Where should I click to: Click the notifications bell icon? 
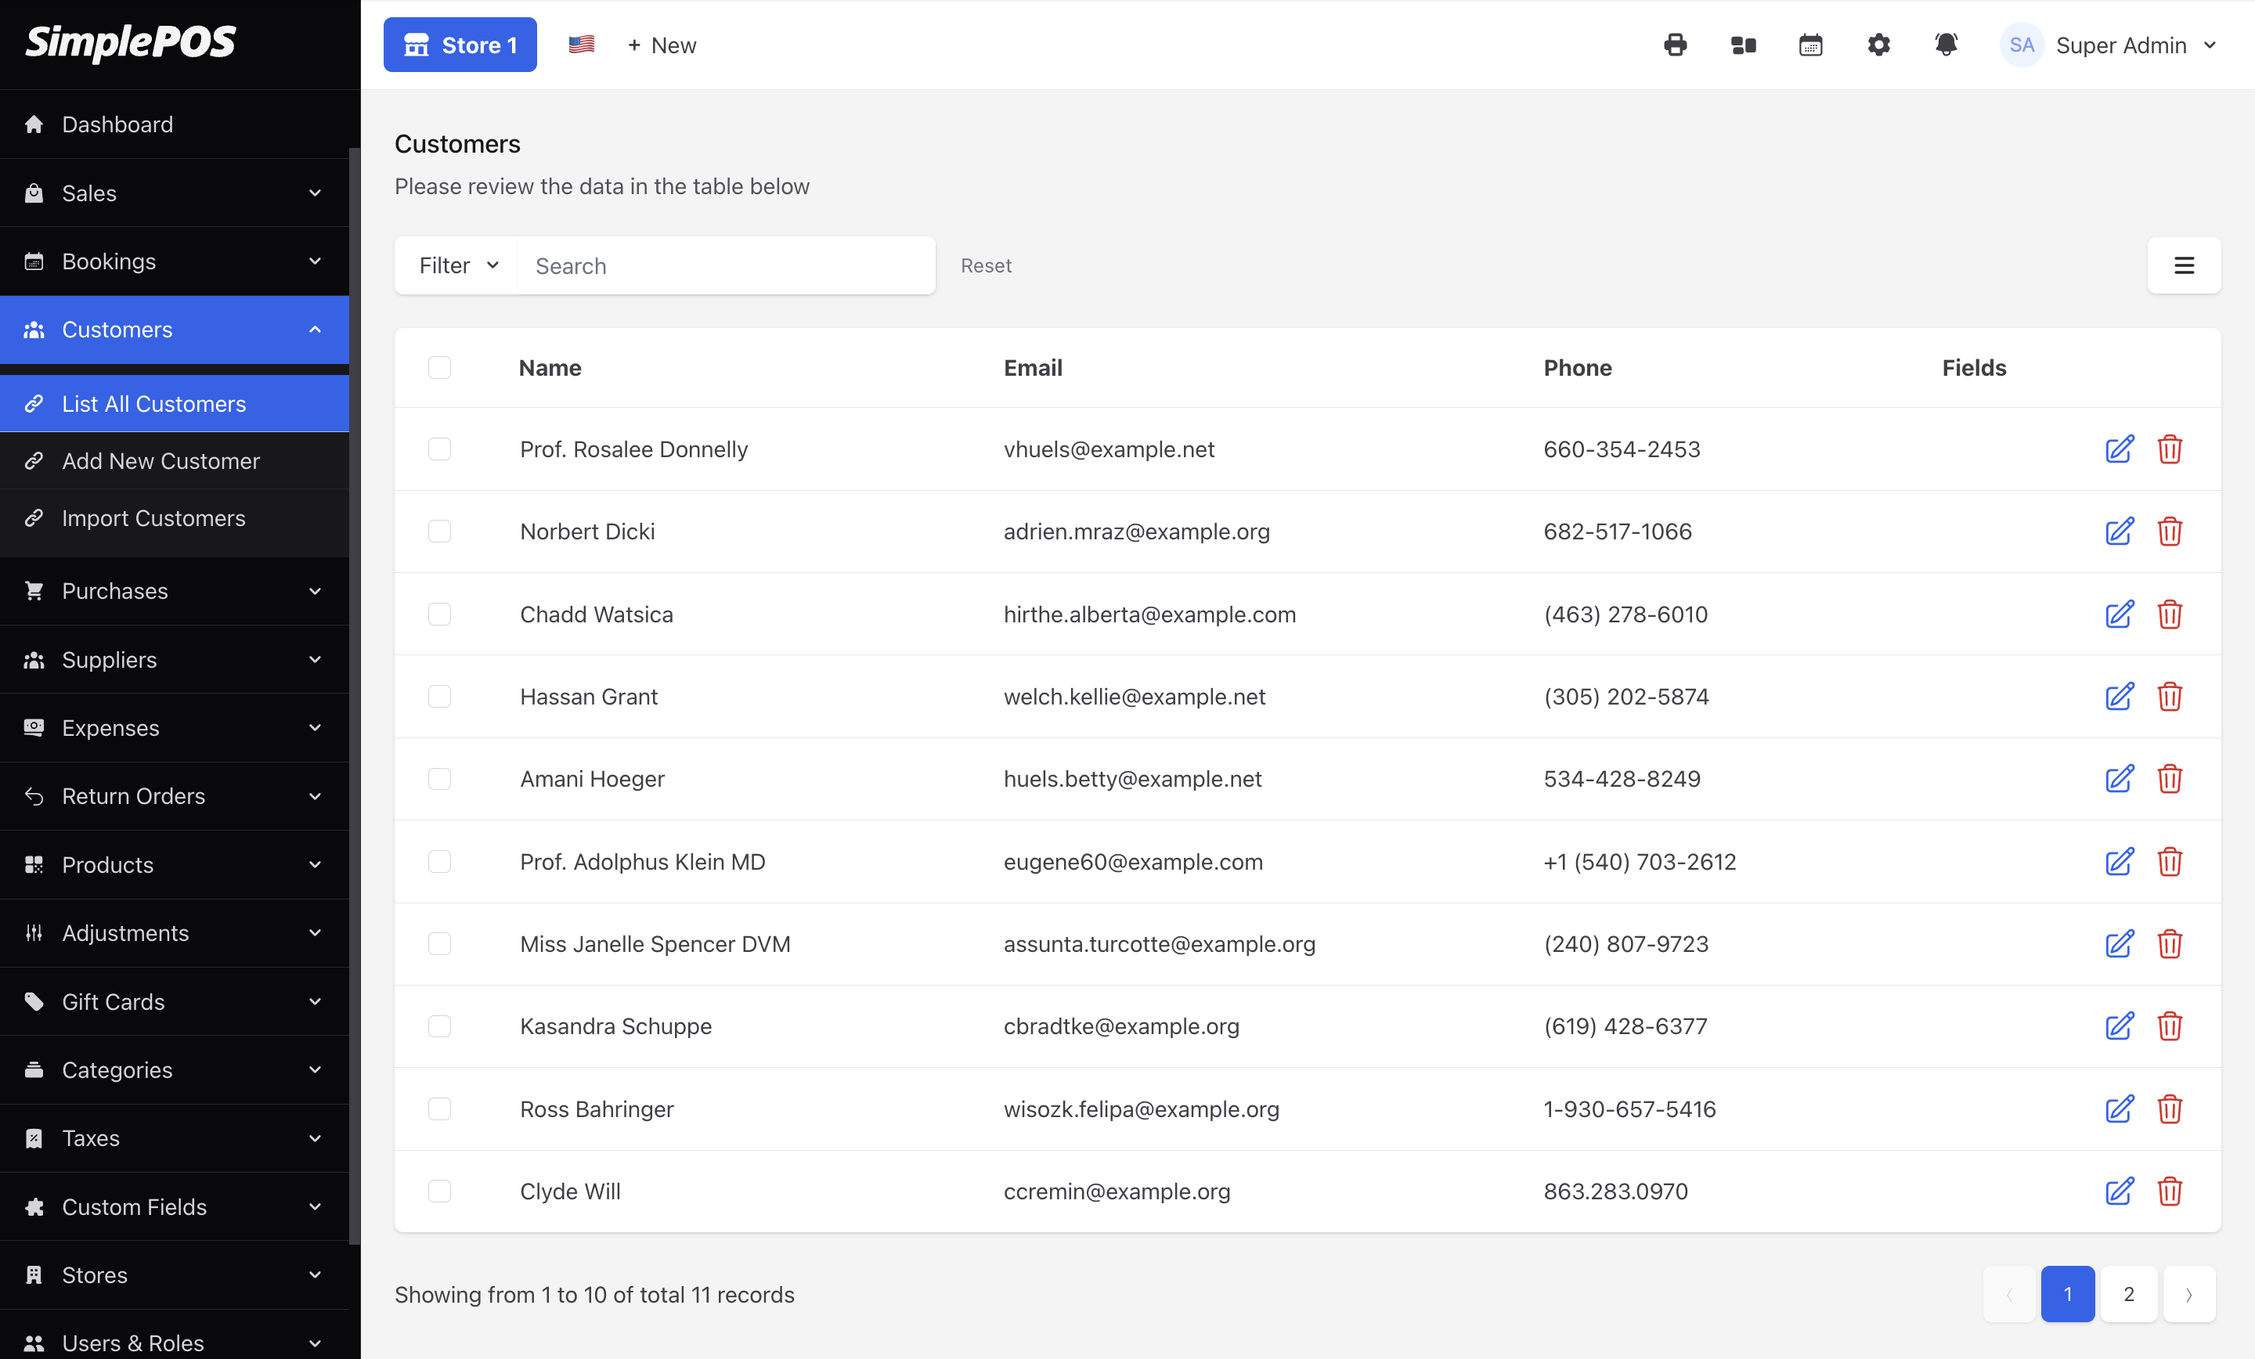(1946, 45)
